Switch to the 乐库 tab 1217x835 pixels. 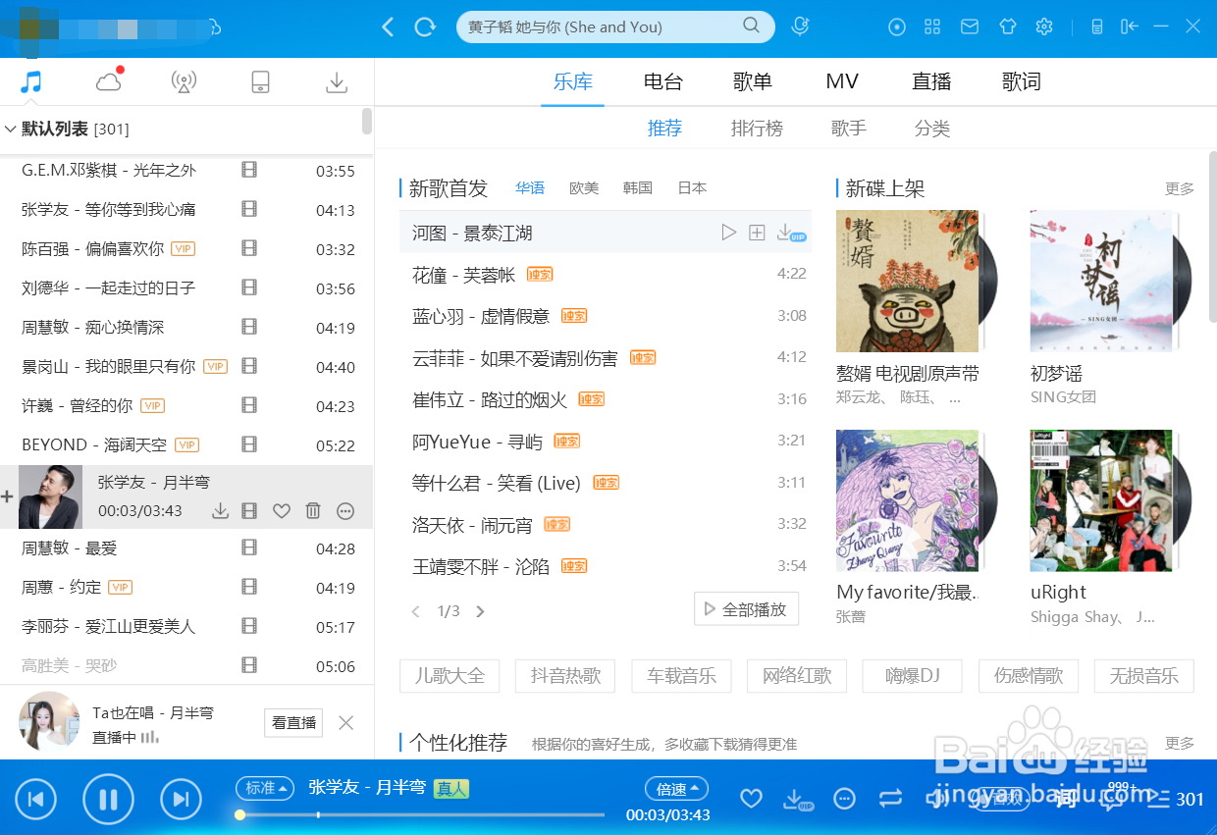pos(573,81)
